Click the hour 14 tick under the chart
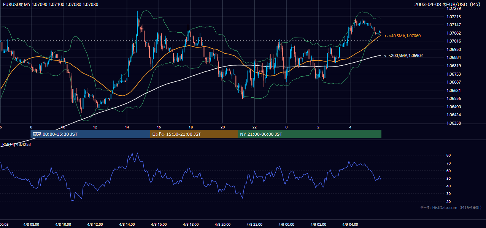486x228 pixels. pyautogui.click(x=127, y=127)
